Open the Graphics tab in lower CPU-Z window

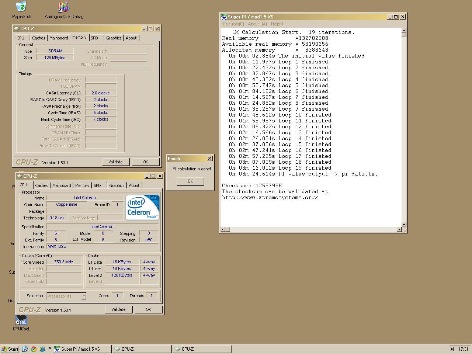(x=117, y=185)
